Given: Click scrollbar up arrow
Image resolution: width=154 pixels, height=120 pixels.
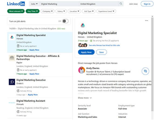Looking at the screenshot, I should coord(152,16).
